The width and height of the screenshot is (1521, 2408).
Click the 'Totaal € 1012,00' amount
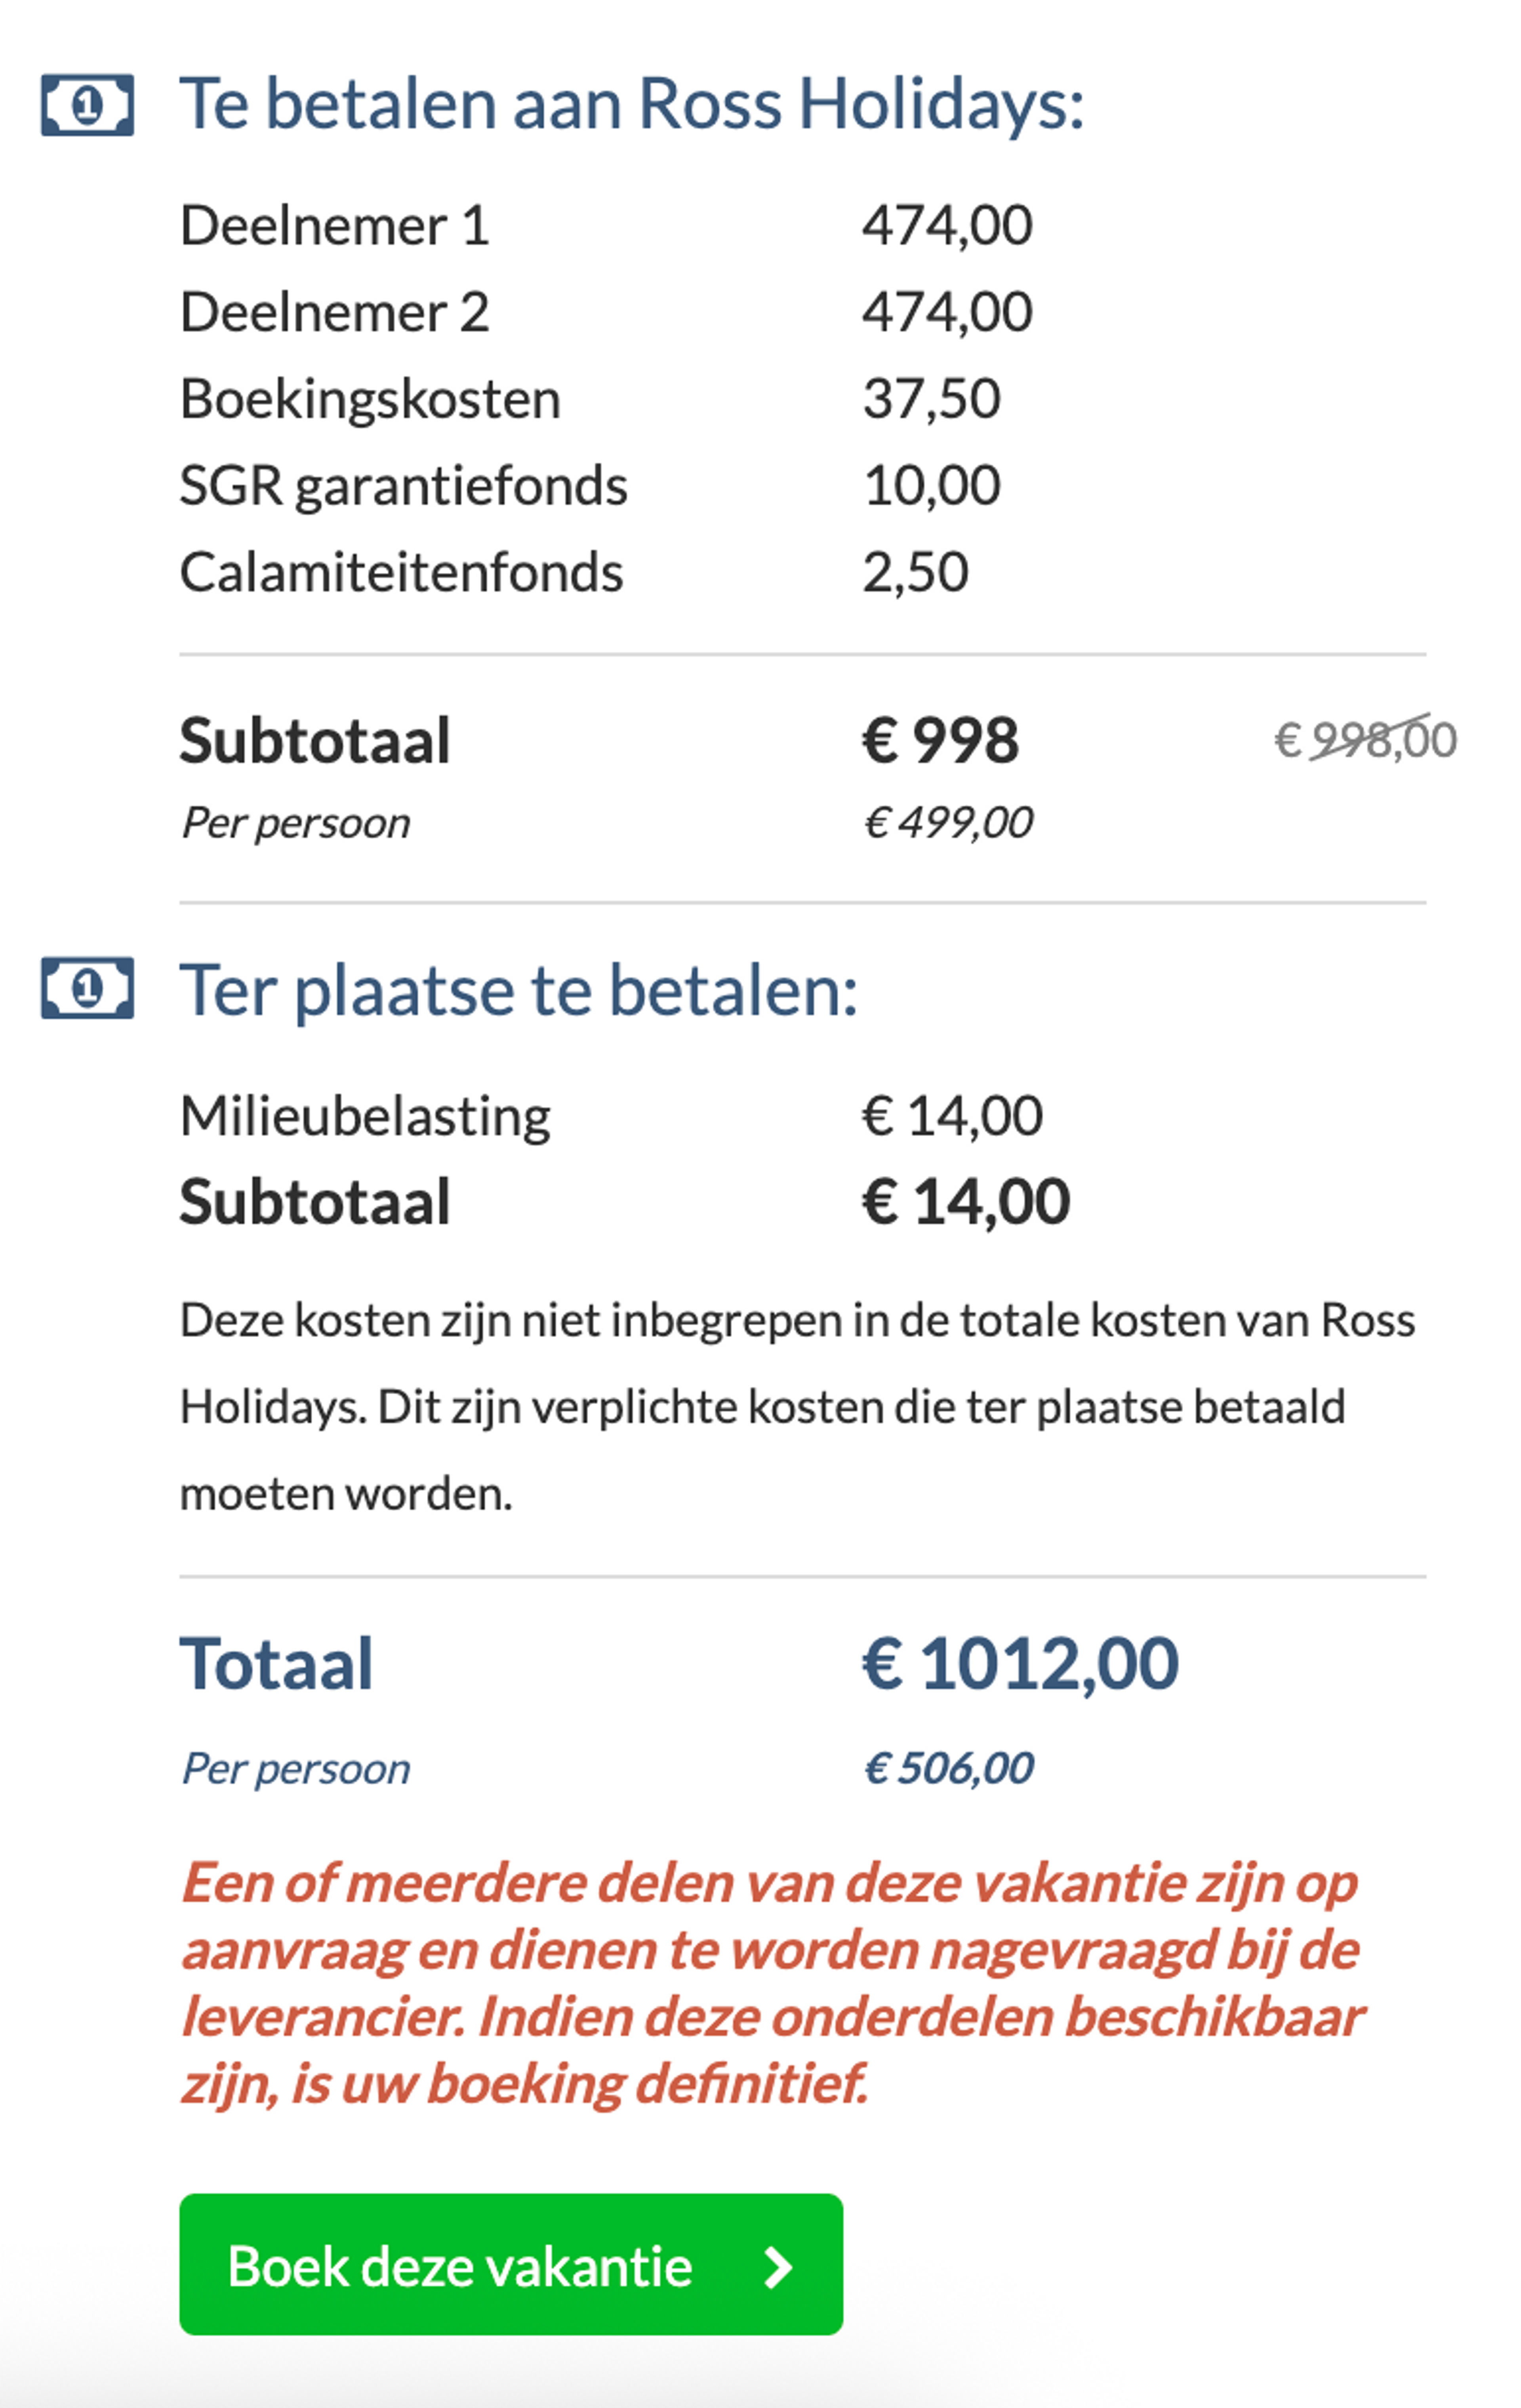[1019, 1660]
